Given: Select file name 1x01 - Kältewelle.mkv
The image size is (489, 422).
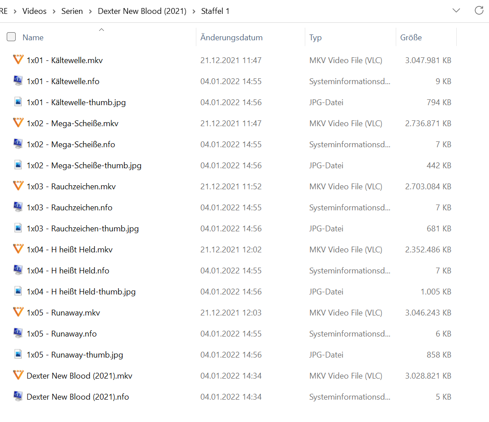Looking at the screenshot, I should (x=65, y=60).
